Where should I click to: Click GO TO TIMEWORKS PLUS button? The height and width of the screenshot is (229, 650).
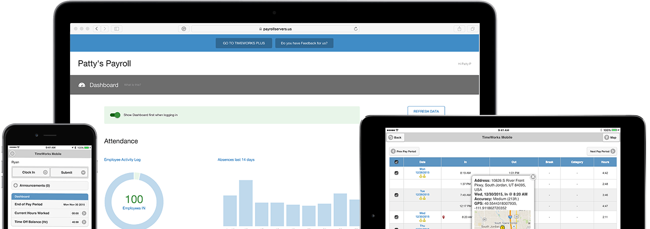pos(244,43)
